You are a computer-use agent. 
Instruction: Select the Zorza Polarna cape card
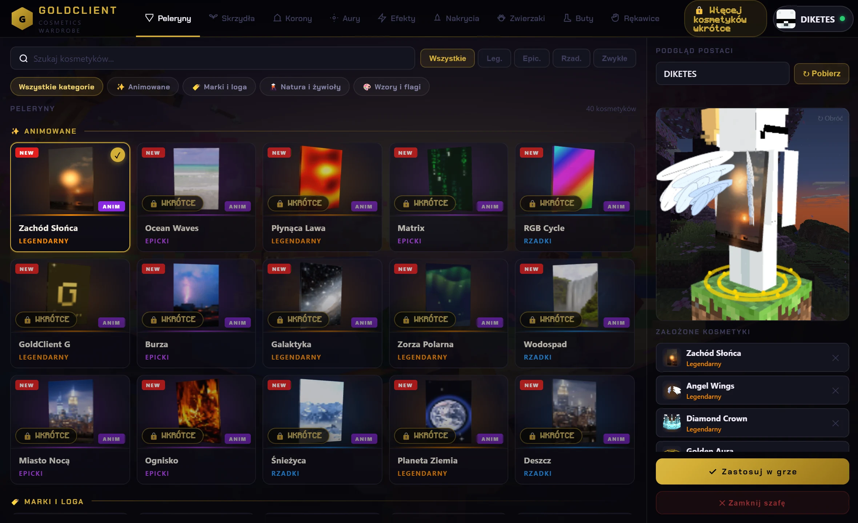coord(449,313)
